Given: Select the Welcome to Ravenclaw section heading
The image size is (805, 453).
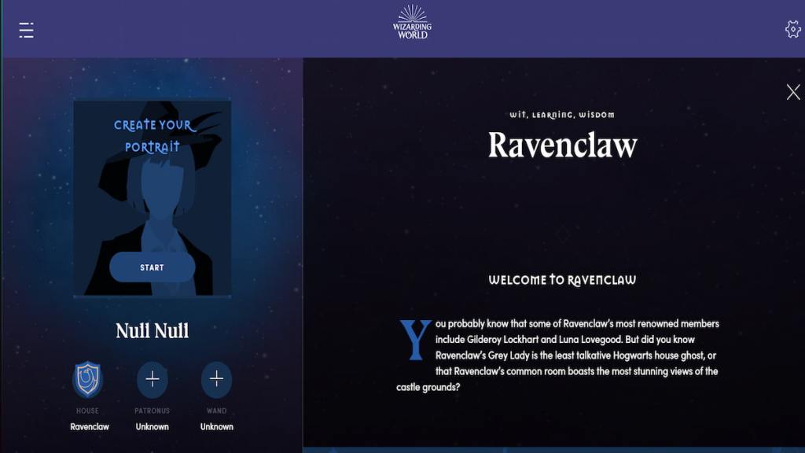Looking at the screenshot, I should [x=563, y=280].
